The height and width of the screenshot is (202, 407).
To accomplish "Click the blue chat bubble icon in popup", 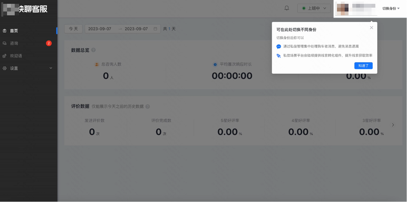I will point(279,47).
